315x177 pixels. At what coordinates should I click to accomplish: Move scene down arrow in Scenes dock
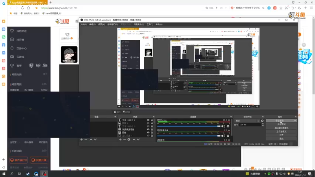pyautogui.click(x=95, y=140)
